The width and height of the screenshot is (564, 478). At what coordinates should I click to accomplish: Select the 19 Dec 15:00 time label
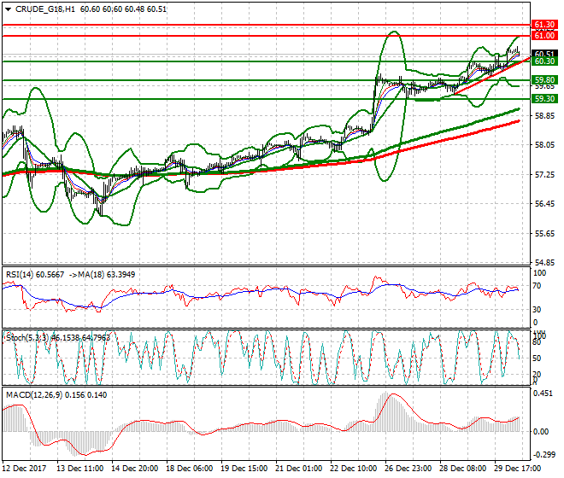244,469
